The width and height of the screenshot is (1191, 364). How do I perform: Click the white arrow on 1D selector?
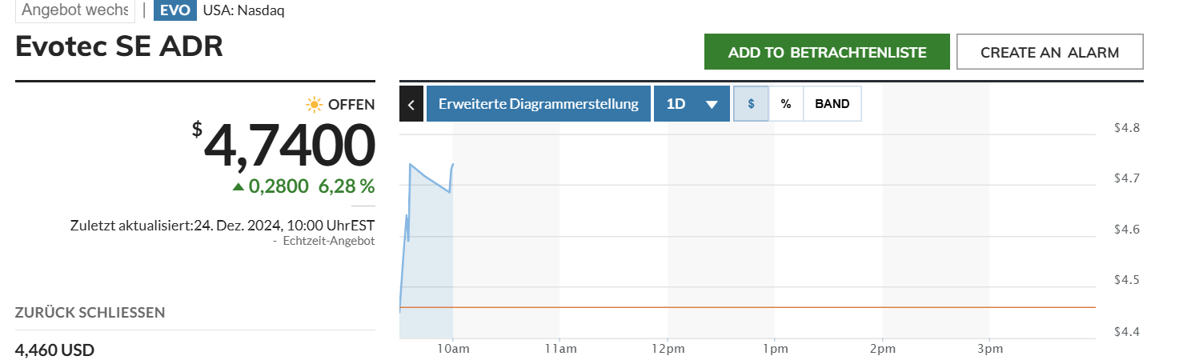(711, 105)
